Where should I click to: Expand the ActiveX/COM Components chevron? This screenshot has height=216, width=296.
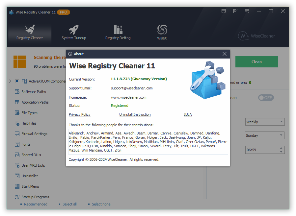[10, 81]
